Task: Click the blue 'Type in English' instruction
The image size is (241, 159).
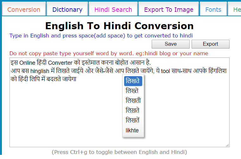Action: 101,36
